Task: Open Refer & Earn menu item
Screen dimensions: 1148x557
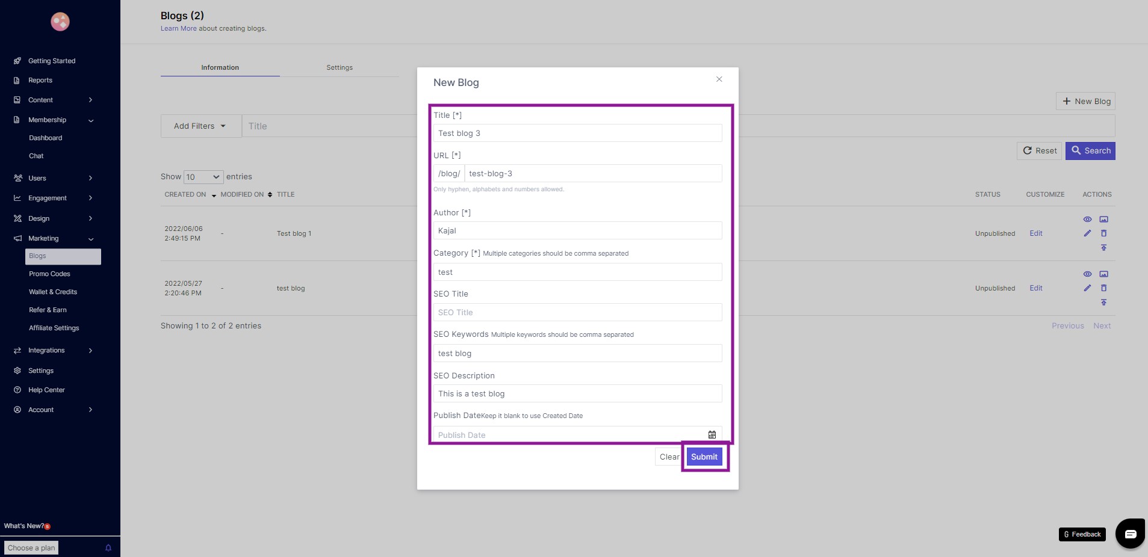Action: tap(48, 310)
